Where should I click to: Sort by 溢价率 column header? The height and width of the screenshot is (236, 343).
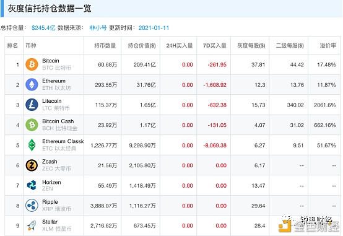328,46
